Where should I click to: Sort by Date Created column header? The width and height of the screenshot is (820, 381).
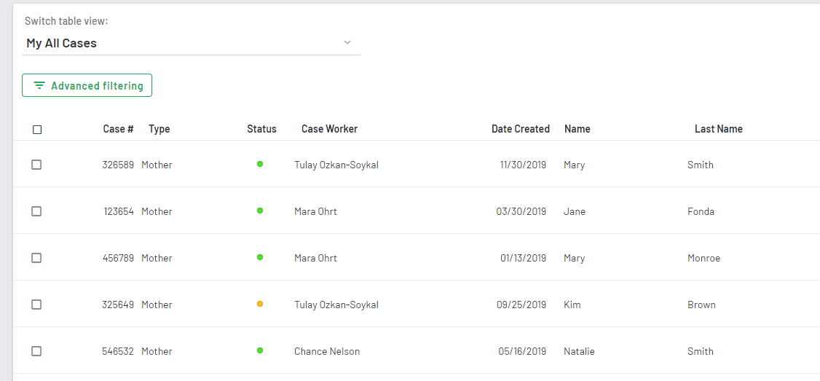point(520,129)
